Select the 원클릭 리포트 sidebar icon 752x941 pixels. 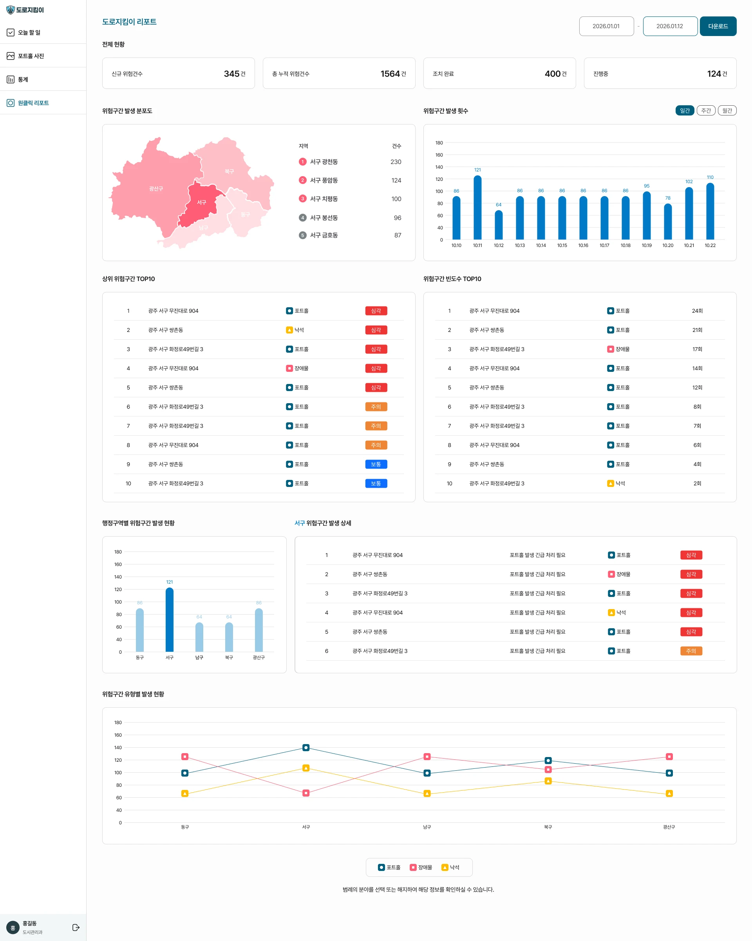point(11,103)
